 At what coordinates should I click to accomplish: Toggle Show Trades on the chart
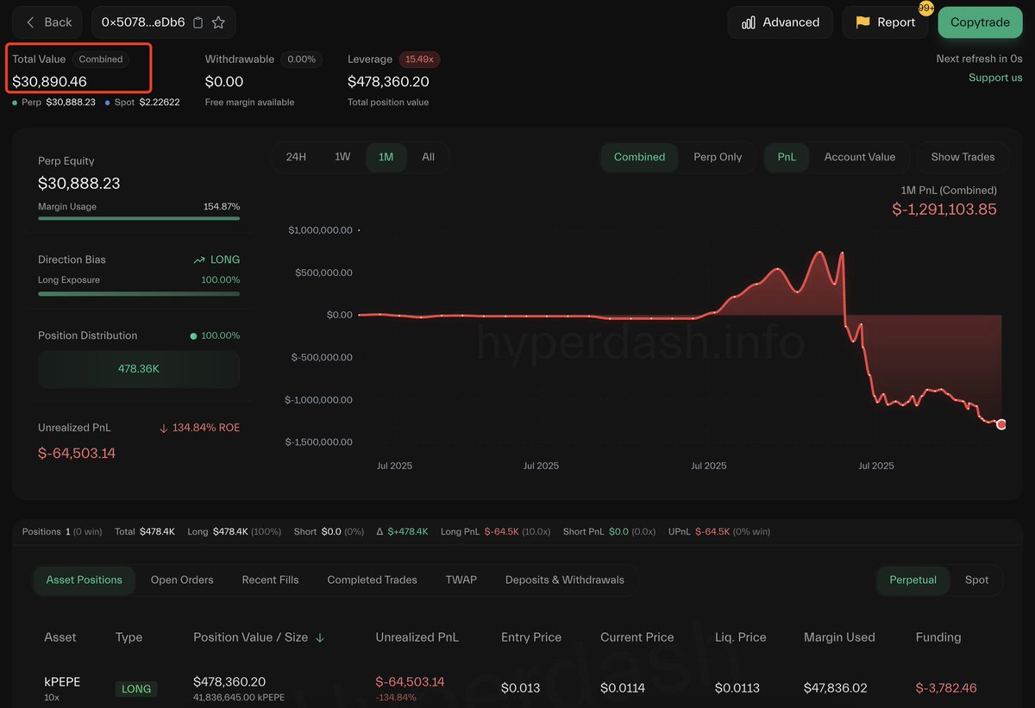point(963,157)
